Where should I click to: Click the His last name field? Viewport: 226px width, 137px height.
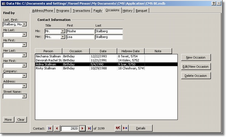point(109,31)
